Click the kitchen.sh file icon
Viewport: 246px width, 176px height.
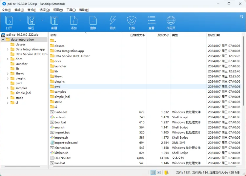(52, 153)
